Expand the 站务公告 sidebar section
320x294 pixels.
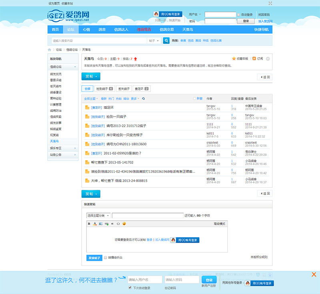(63, 155)
